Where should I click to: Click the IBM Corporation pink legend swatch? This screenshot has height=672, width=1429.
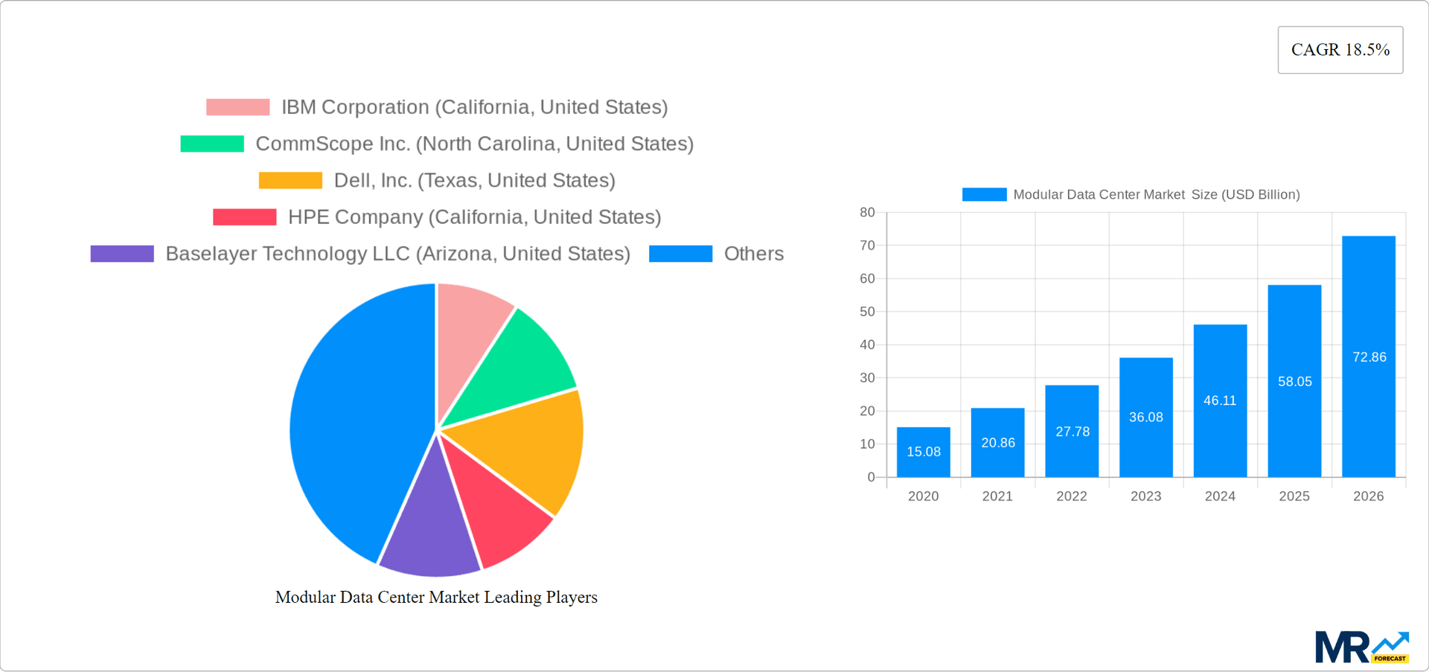point(237,106)
